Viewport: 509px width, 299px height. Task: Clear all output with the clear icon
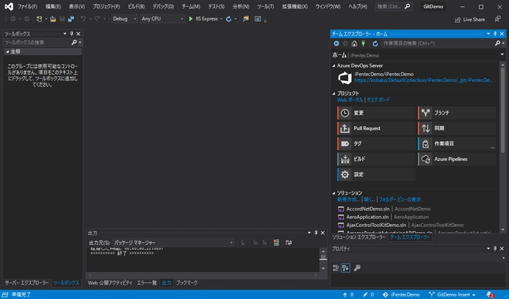pos(276,242)
